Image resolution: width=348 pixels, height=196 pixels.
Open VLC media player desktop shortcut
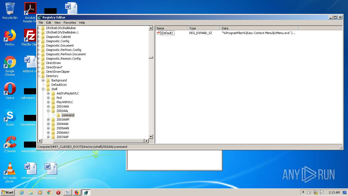tap(10, 173)
